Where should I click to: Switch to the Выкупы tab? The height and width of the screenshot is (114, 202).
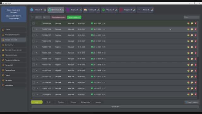(74, 10)
